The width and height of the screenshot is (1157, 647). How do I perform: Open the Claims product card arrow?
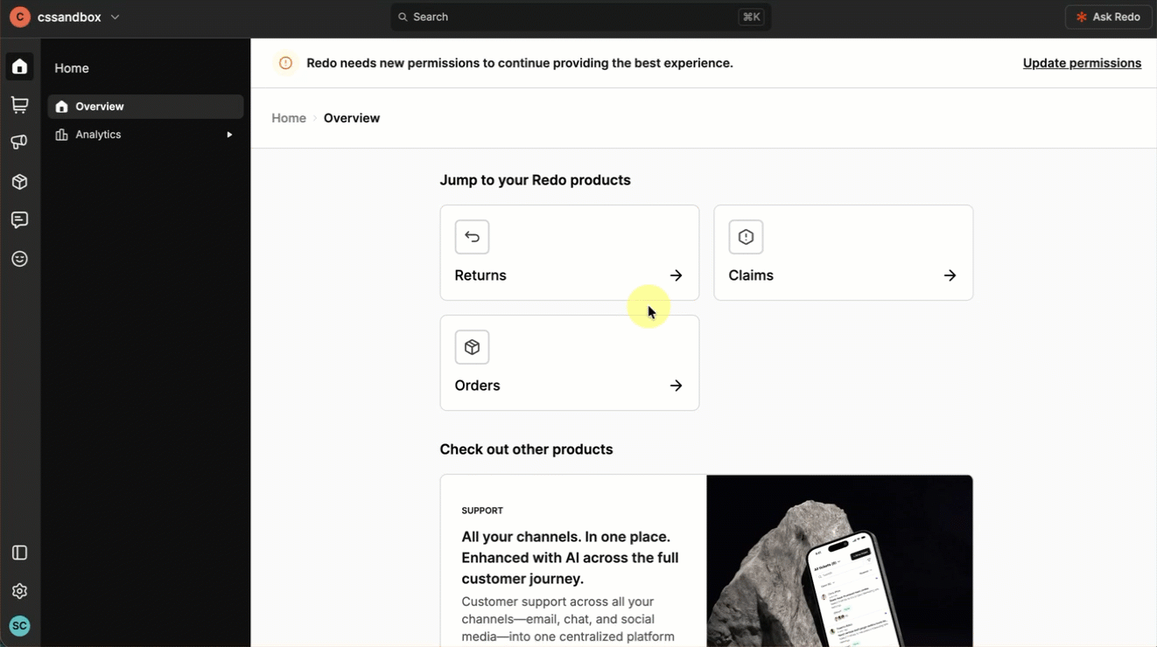point(950,275)
